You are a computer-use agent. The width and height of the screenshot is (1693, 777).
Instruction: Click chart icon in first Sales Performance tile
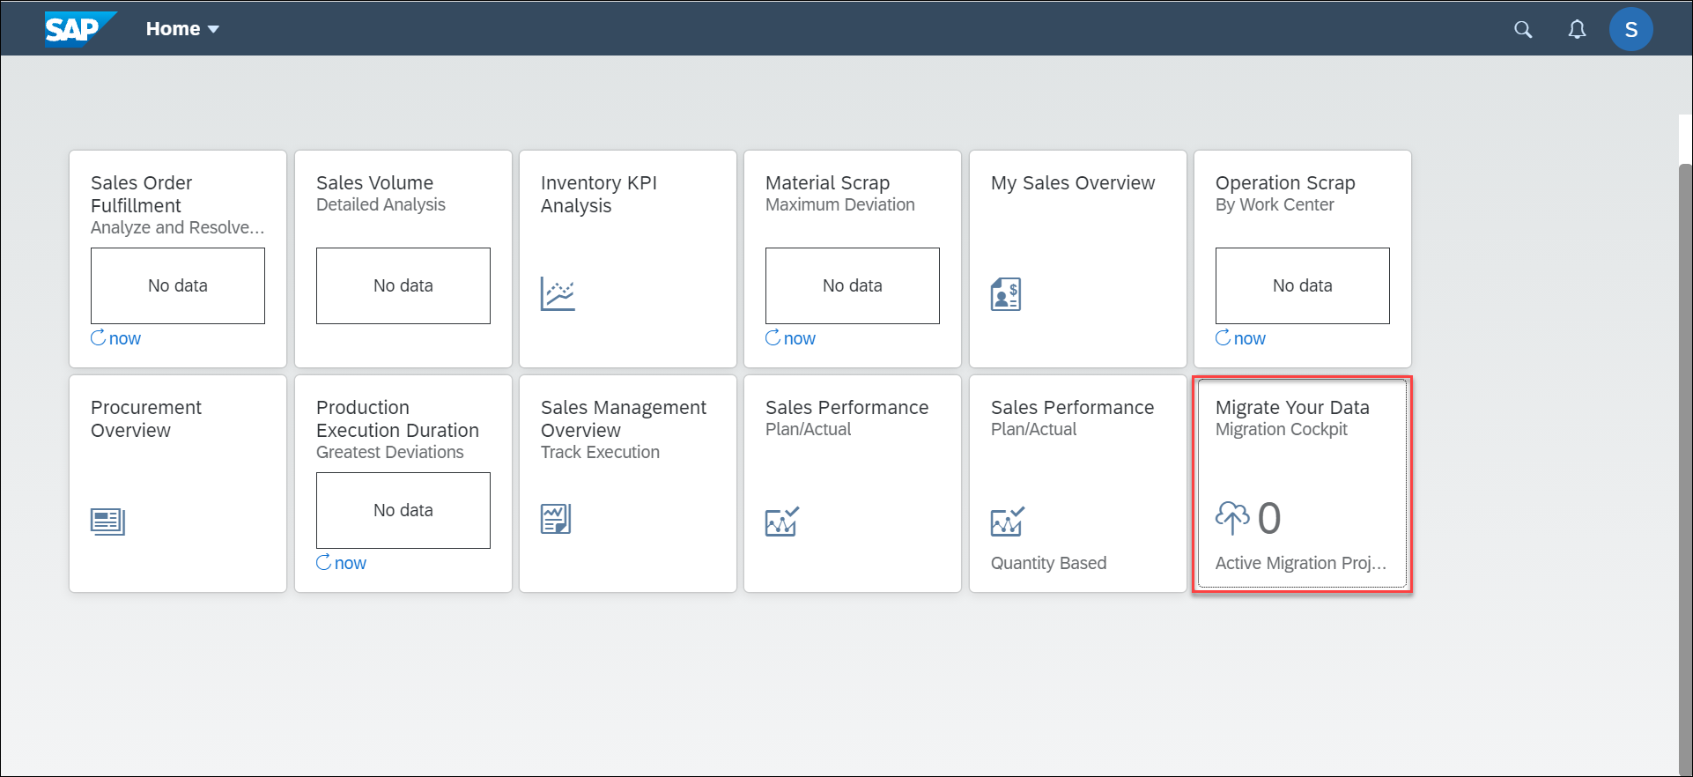click(782, 522)
